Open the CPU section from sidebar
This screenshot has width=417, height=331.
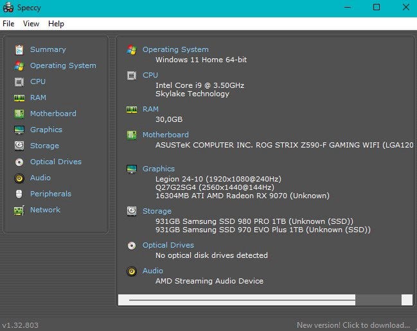click(x=38, y=81)
